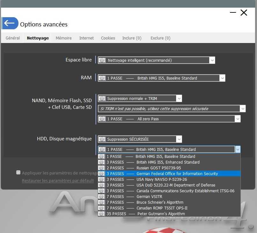This screenshot has width=257, height=233.
Task: Expand the Suppression SÉCURISÉE dropdown
Action: [x=179, y=139]
